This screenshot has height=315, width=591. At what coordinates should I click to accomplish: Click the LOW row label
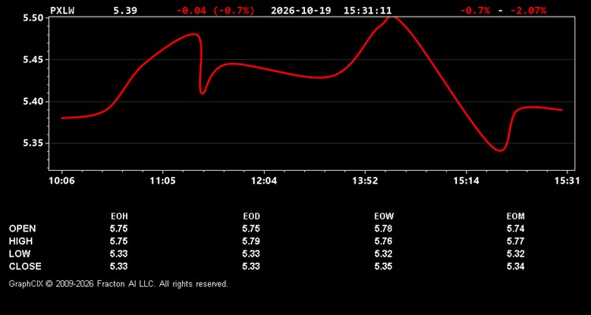(x=20, y=254)
